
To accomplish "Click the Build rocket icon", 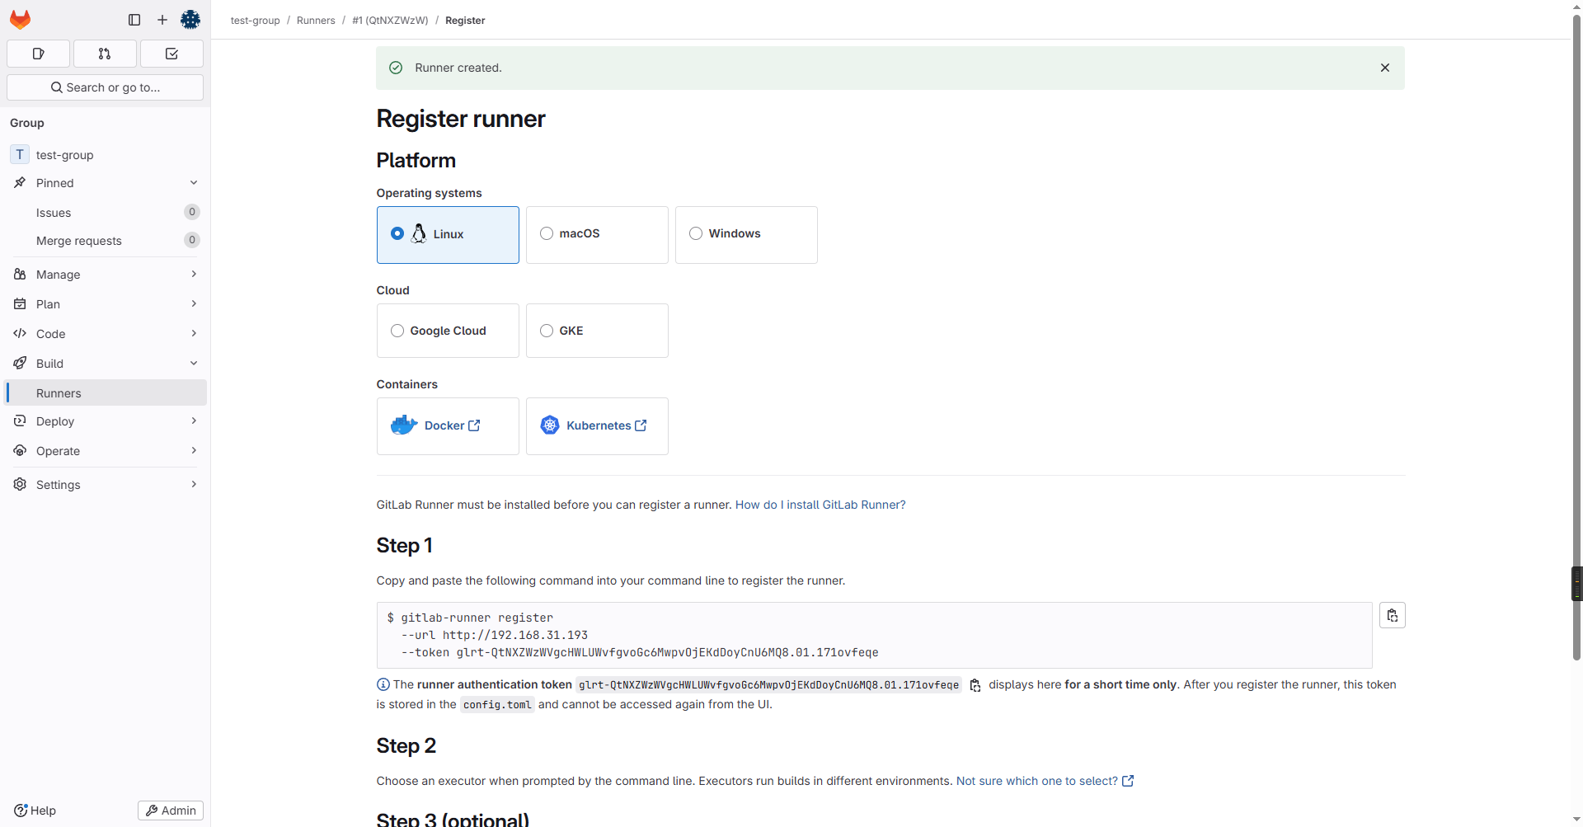I will [x=20, y=364].
